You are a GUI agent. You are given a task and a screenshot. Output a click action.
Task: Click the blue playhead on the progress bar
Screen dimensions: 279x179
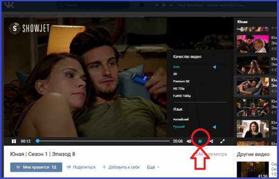38,141
